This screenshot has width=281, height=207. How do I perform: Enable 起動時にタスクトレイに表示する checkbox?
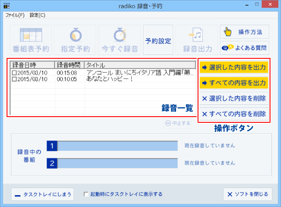coord(86,194)
